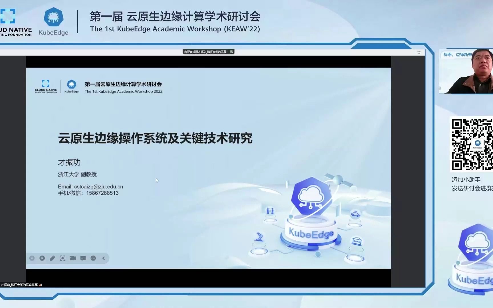The image size is (493, 308).
Task: Open the menu icon on screen-sharing banner
Action: pyautogui.click(x=231, y=52)
